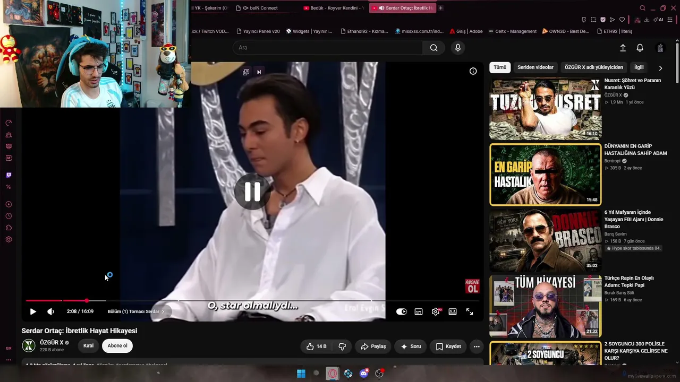The image size is (680, 382).
Task: Open the sidebar player icon
Action: pyautogui.click(x=8, y=204)
